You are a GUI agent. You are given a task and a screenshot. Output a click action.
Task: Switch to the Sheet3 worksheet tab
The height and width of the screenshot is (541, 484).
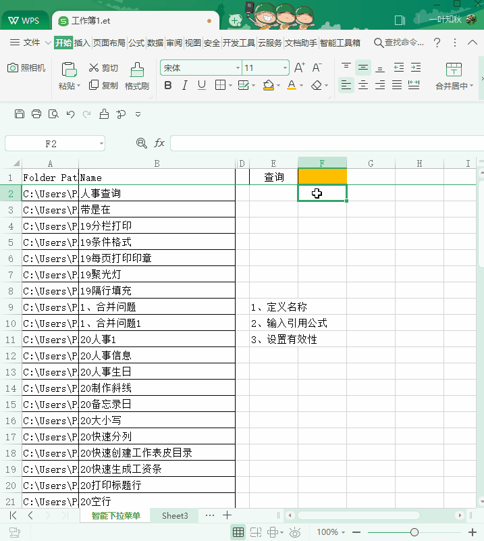point(175,515)
